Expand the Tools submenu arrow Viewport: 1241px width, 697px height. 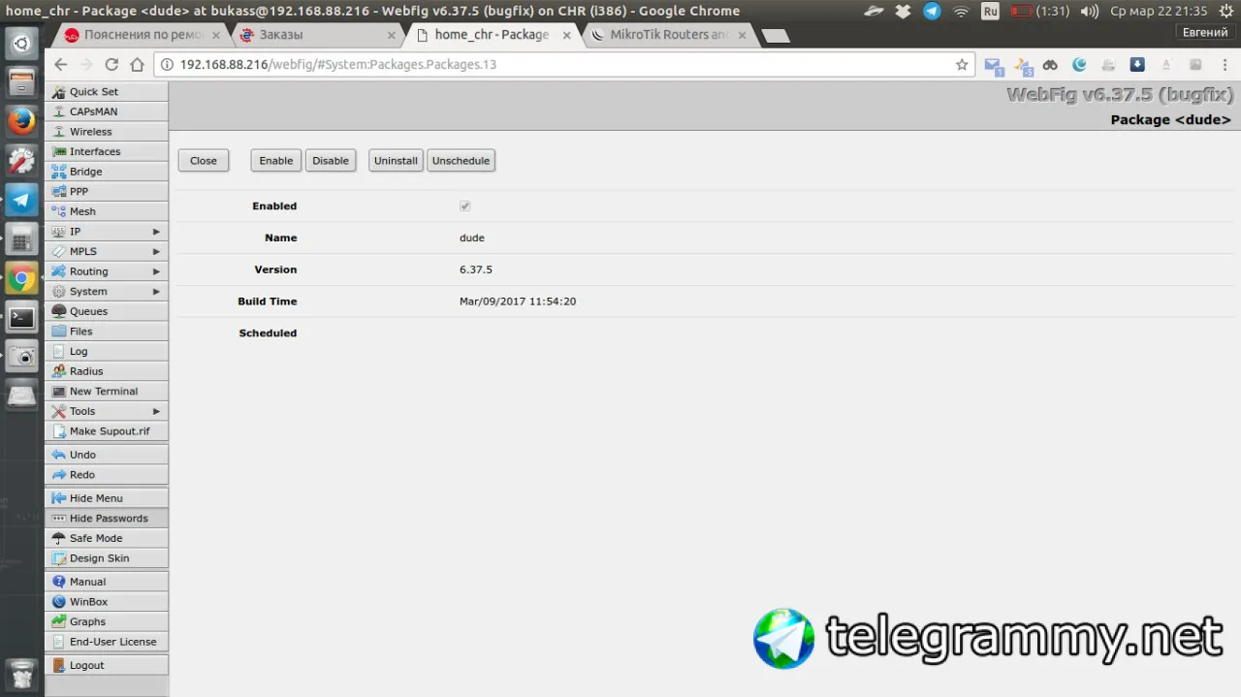(x=156, y=411)
